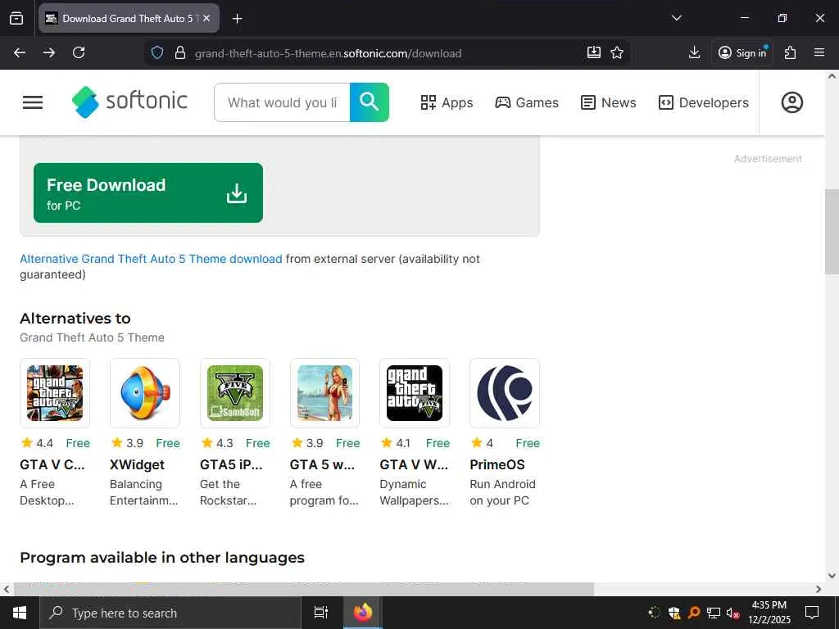
Task: Open Firefox application menu
Action: click(819, 52)
